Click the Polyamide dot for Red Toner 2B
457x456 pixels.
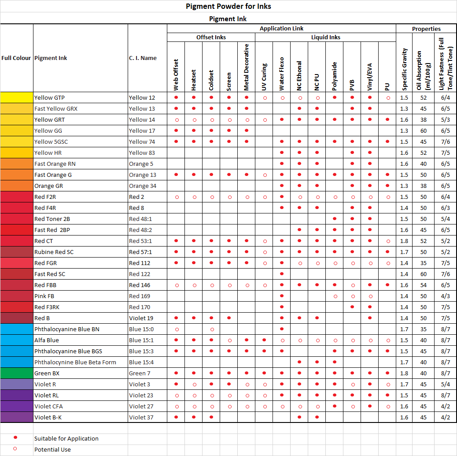(x=335, y=219)
